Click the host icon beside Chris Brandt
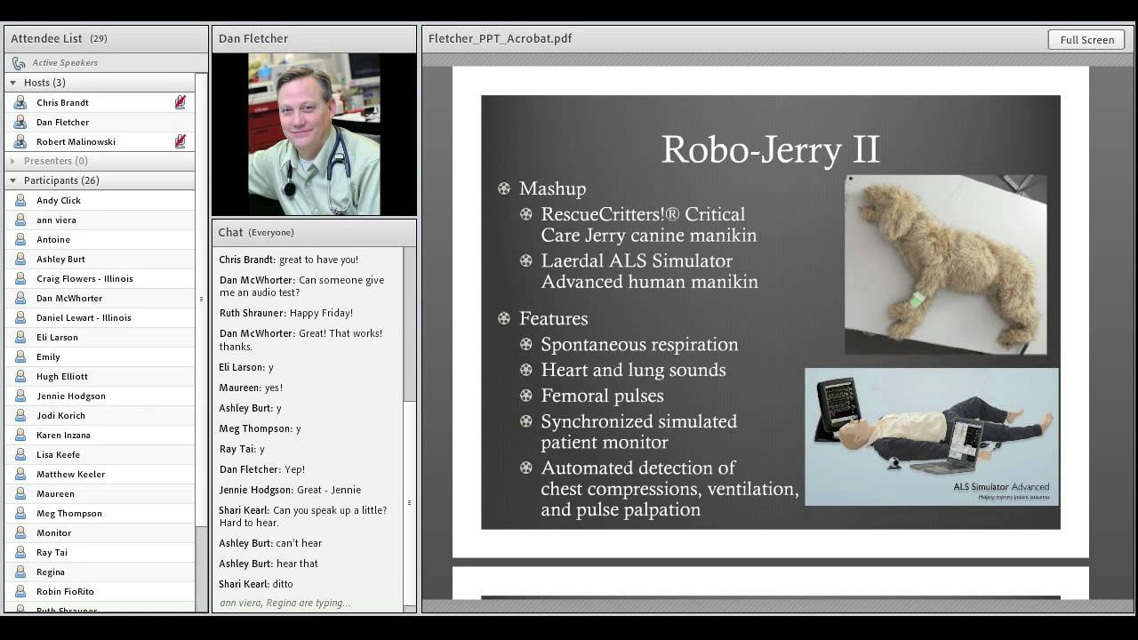This screenshot has width=1138, height=640. tap(20, 102)
